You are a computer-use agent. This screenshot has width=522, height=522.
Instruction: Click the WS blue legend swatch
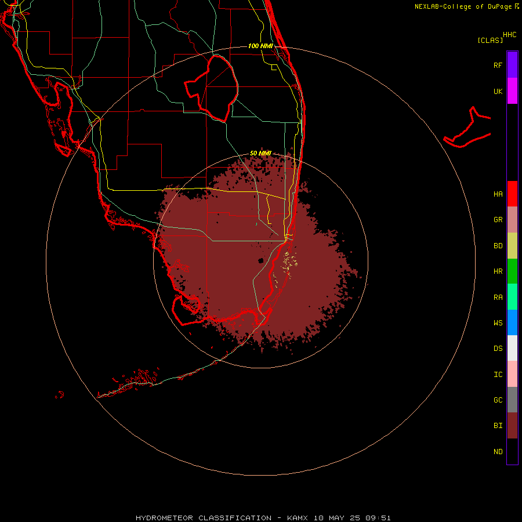click(512, 322)
